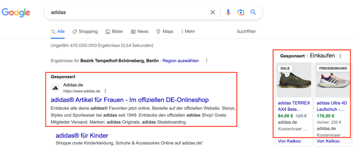This screenshot has height=147, width=353.
Task: Click the PREISSENKUNG badge
Action: [333, 68]
